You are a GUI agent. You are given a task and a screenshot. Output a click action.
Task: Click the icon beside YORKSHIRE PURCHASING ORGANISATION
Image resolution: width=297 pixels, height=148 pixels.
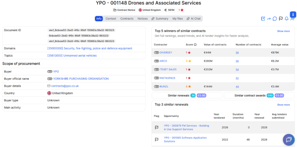click(x=50, y=79)
